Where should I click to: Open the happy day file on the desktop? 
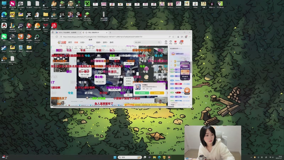point(37,5)
